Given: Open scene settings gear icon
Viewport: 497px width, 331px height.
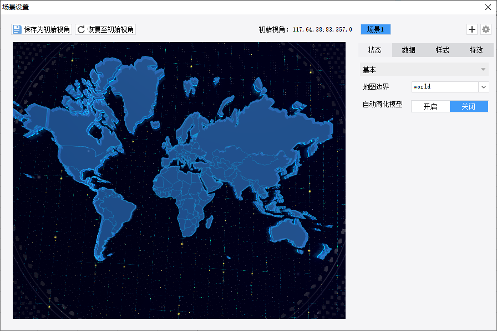Looking at the screenshot, I should (x=486, y=29).
